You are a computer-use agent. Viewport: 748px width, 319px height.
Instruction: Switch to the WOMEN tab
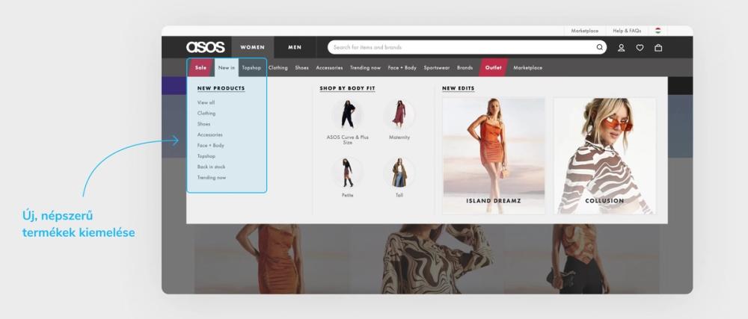[252, 47]
